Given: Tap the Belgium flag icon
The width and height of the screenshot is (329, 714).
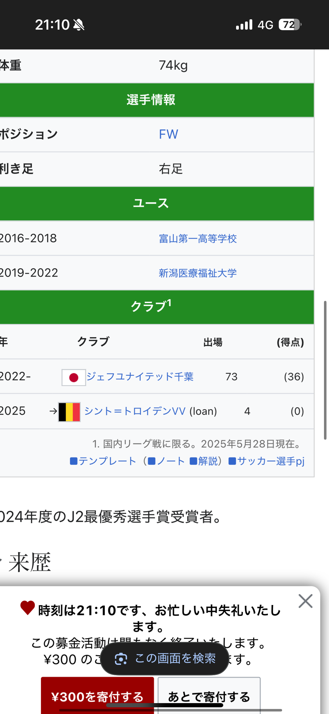Looking at the screenshot, I should [x=69, y=412].
